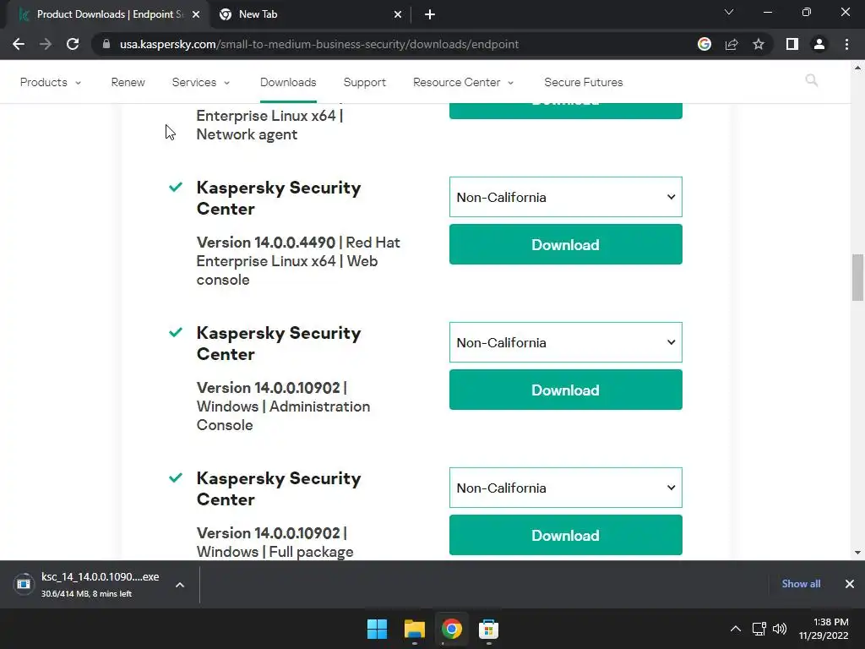Close the New Tab tab
The image size is (865, 649).
point(398,14)
